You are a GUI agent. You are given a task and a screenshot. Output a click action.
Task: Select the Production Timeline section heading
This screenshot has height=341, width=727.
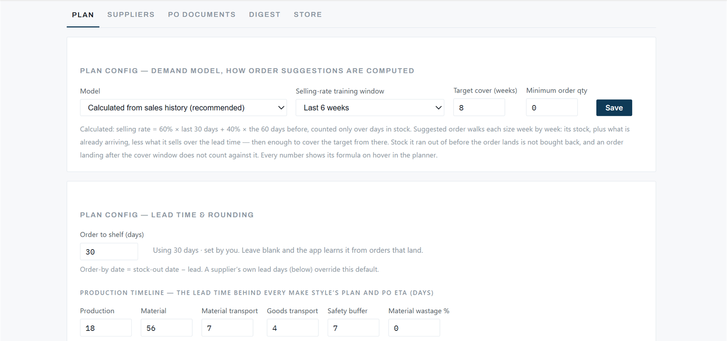tap(257, 293)
